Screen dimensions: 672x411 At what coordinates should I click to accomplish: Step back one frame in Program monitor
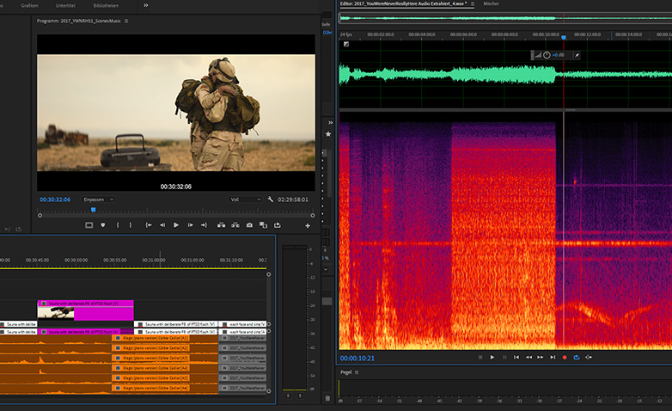pos(162,225)
